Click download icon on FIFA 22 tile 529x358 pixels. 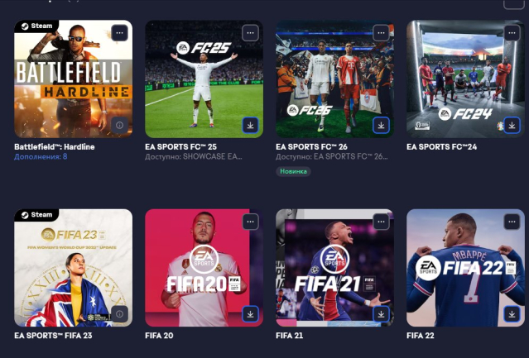coord(512,314)
